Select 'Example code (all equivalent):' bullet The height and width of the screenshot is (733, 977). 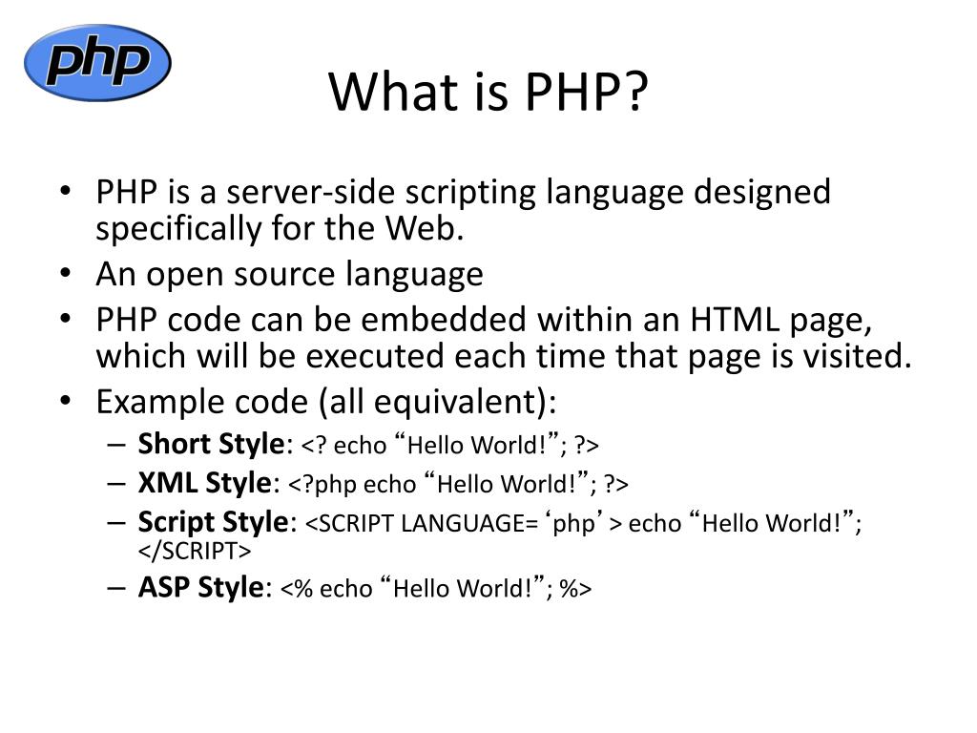pyautogui.click(x=326, y=402)
